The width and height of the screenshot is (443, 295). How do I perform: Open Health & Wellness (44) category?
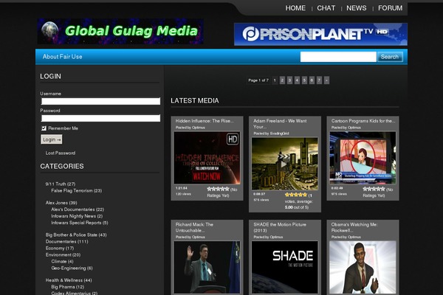pyautogui.click(x=69, y=280)
